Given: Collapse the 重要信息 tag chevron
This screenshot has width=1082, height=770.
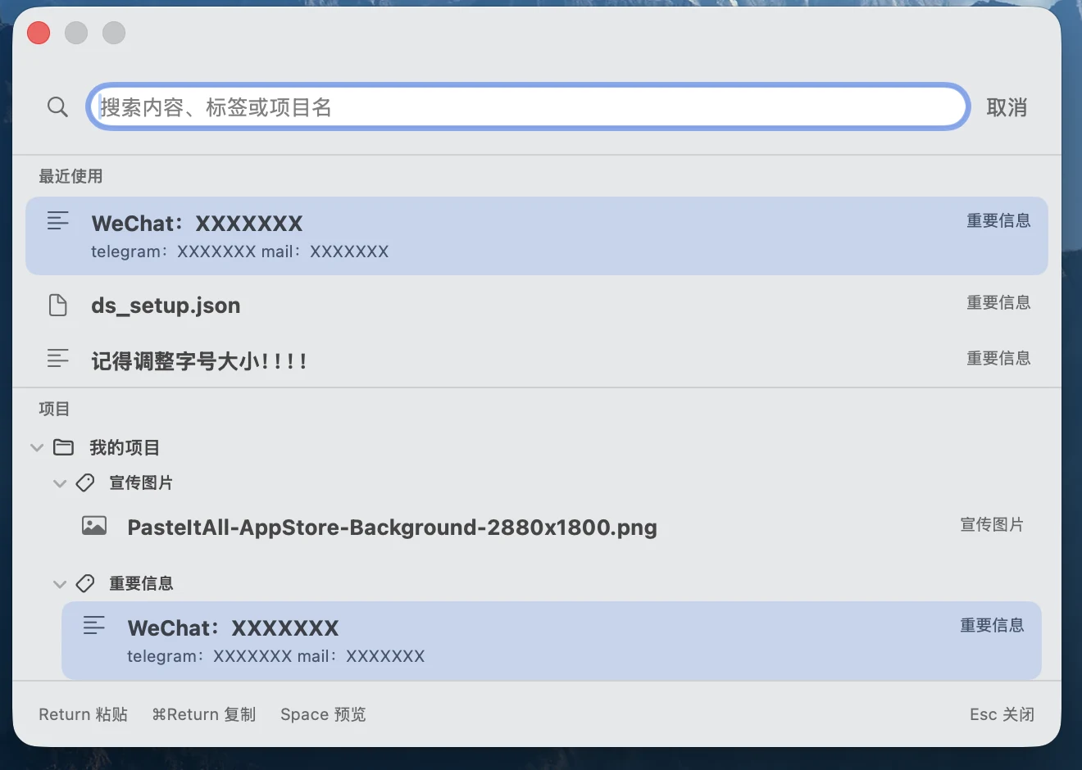Looking at the screenshot, I should [x=59, y=584].
